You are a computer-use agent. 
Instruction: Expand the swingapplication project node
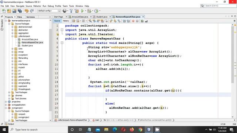pos(6,105)
